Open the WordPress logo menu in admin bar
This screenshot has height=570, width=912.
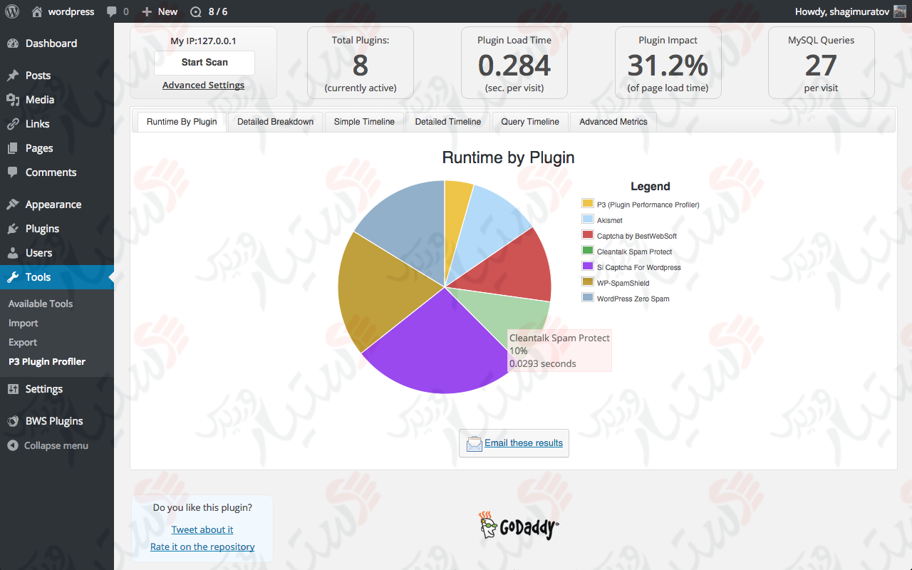(11, 11)
